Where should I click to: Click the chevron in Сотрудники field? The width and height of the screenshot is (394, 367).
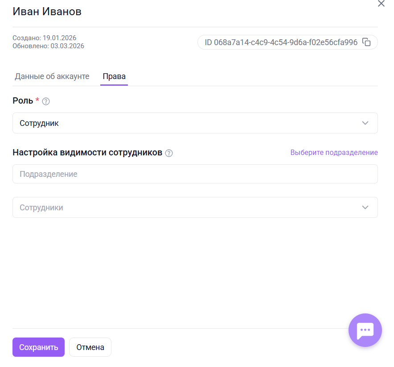365,208
